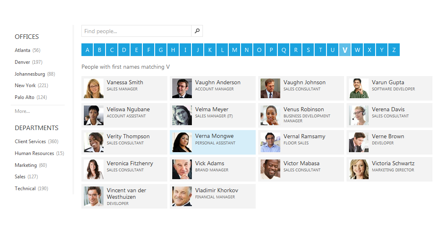The width and height of the screenshot is (448, 236).
Task: View Victoria Schwartz's photo thumbnail
Action: point(359,169)
